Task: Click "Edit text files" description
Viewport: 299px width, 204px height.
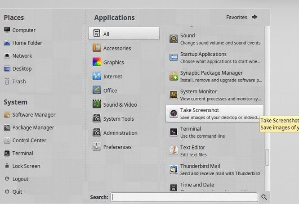Action: (193, 155)
